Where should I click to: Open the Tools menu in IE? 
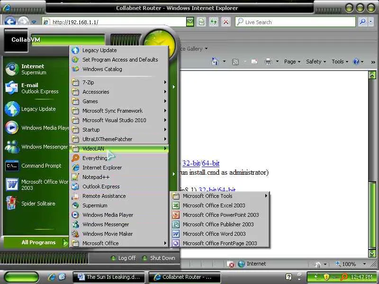pyautogui.click(x=340, y=62)
